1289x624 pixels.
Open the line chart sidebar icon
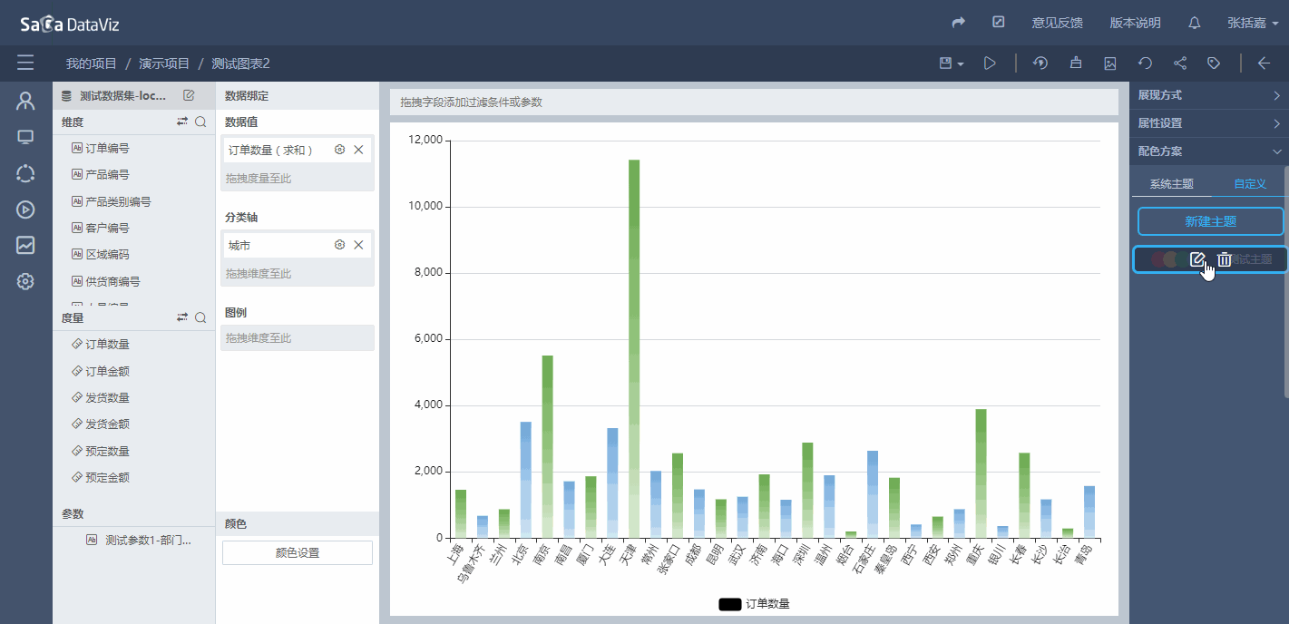coord(25,245)
